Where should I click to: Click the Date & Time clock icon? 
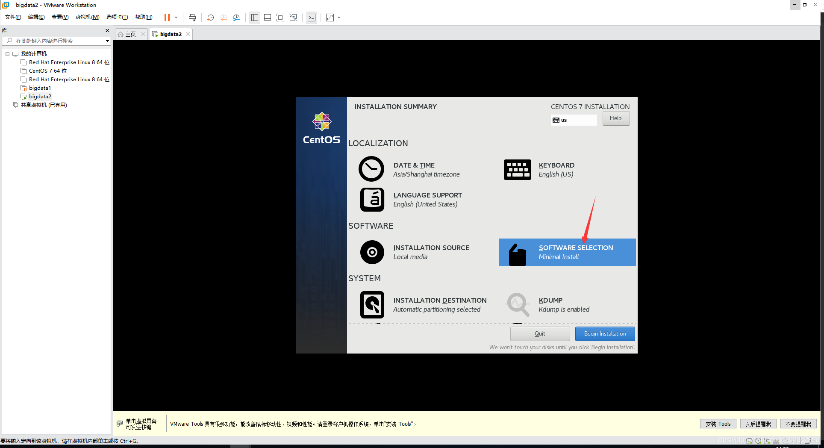371,169
